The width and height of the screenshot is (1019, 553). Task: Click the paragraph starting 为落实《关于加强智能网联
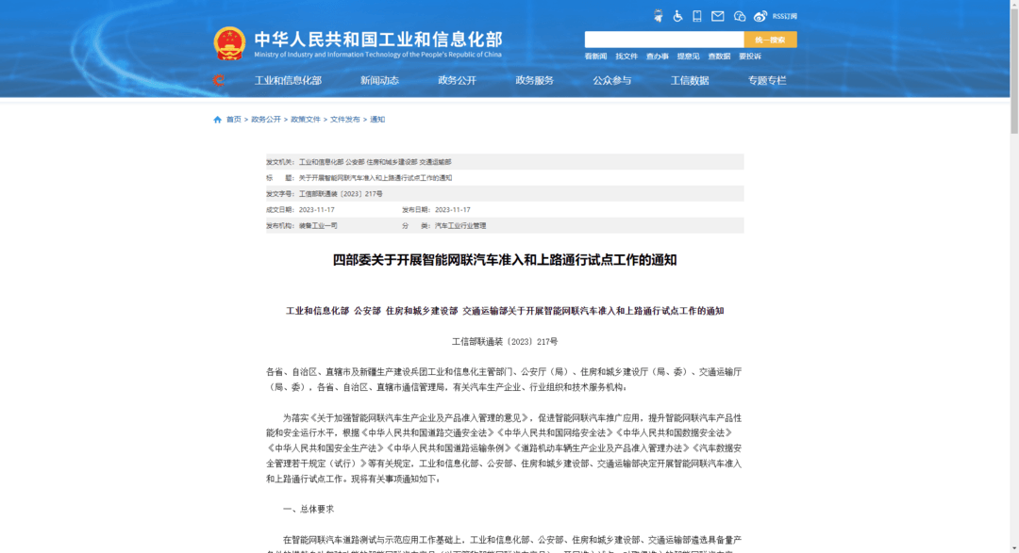(x=504, y=447)
